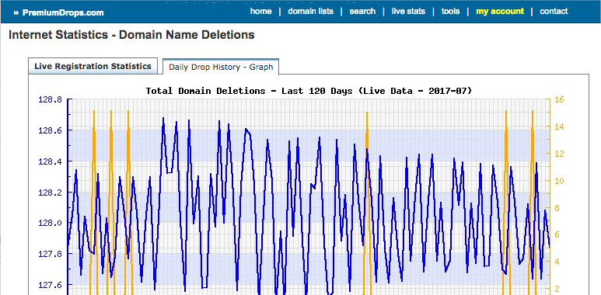Click the 128.0 left axis label
The width and height of the screenshot is (601, 295).
pyautogui.click(x=51, y=223)
